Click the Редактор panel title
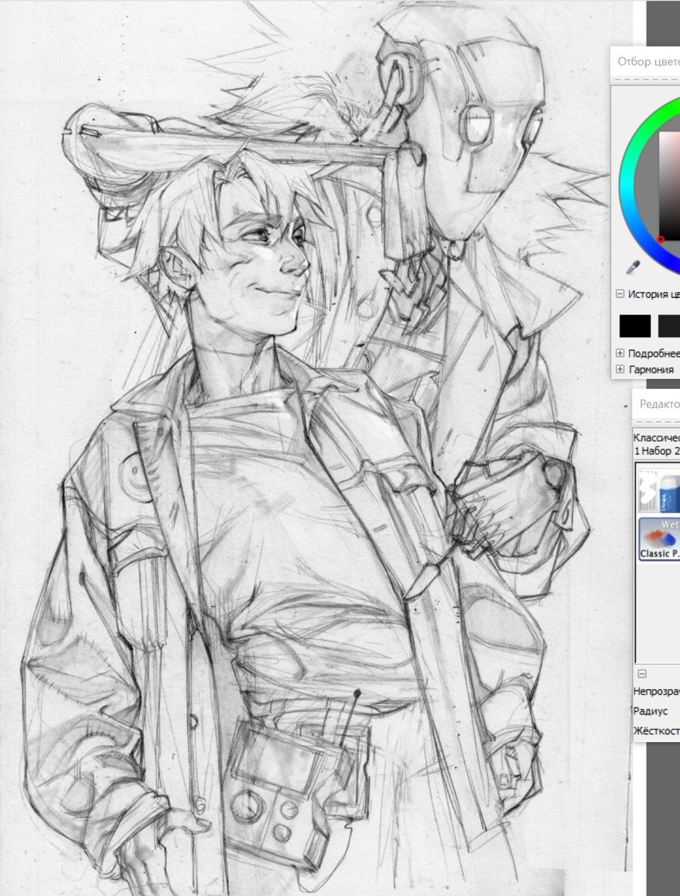 tap(660, 403)
